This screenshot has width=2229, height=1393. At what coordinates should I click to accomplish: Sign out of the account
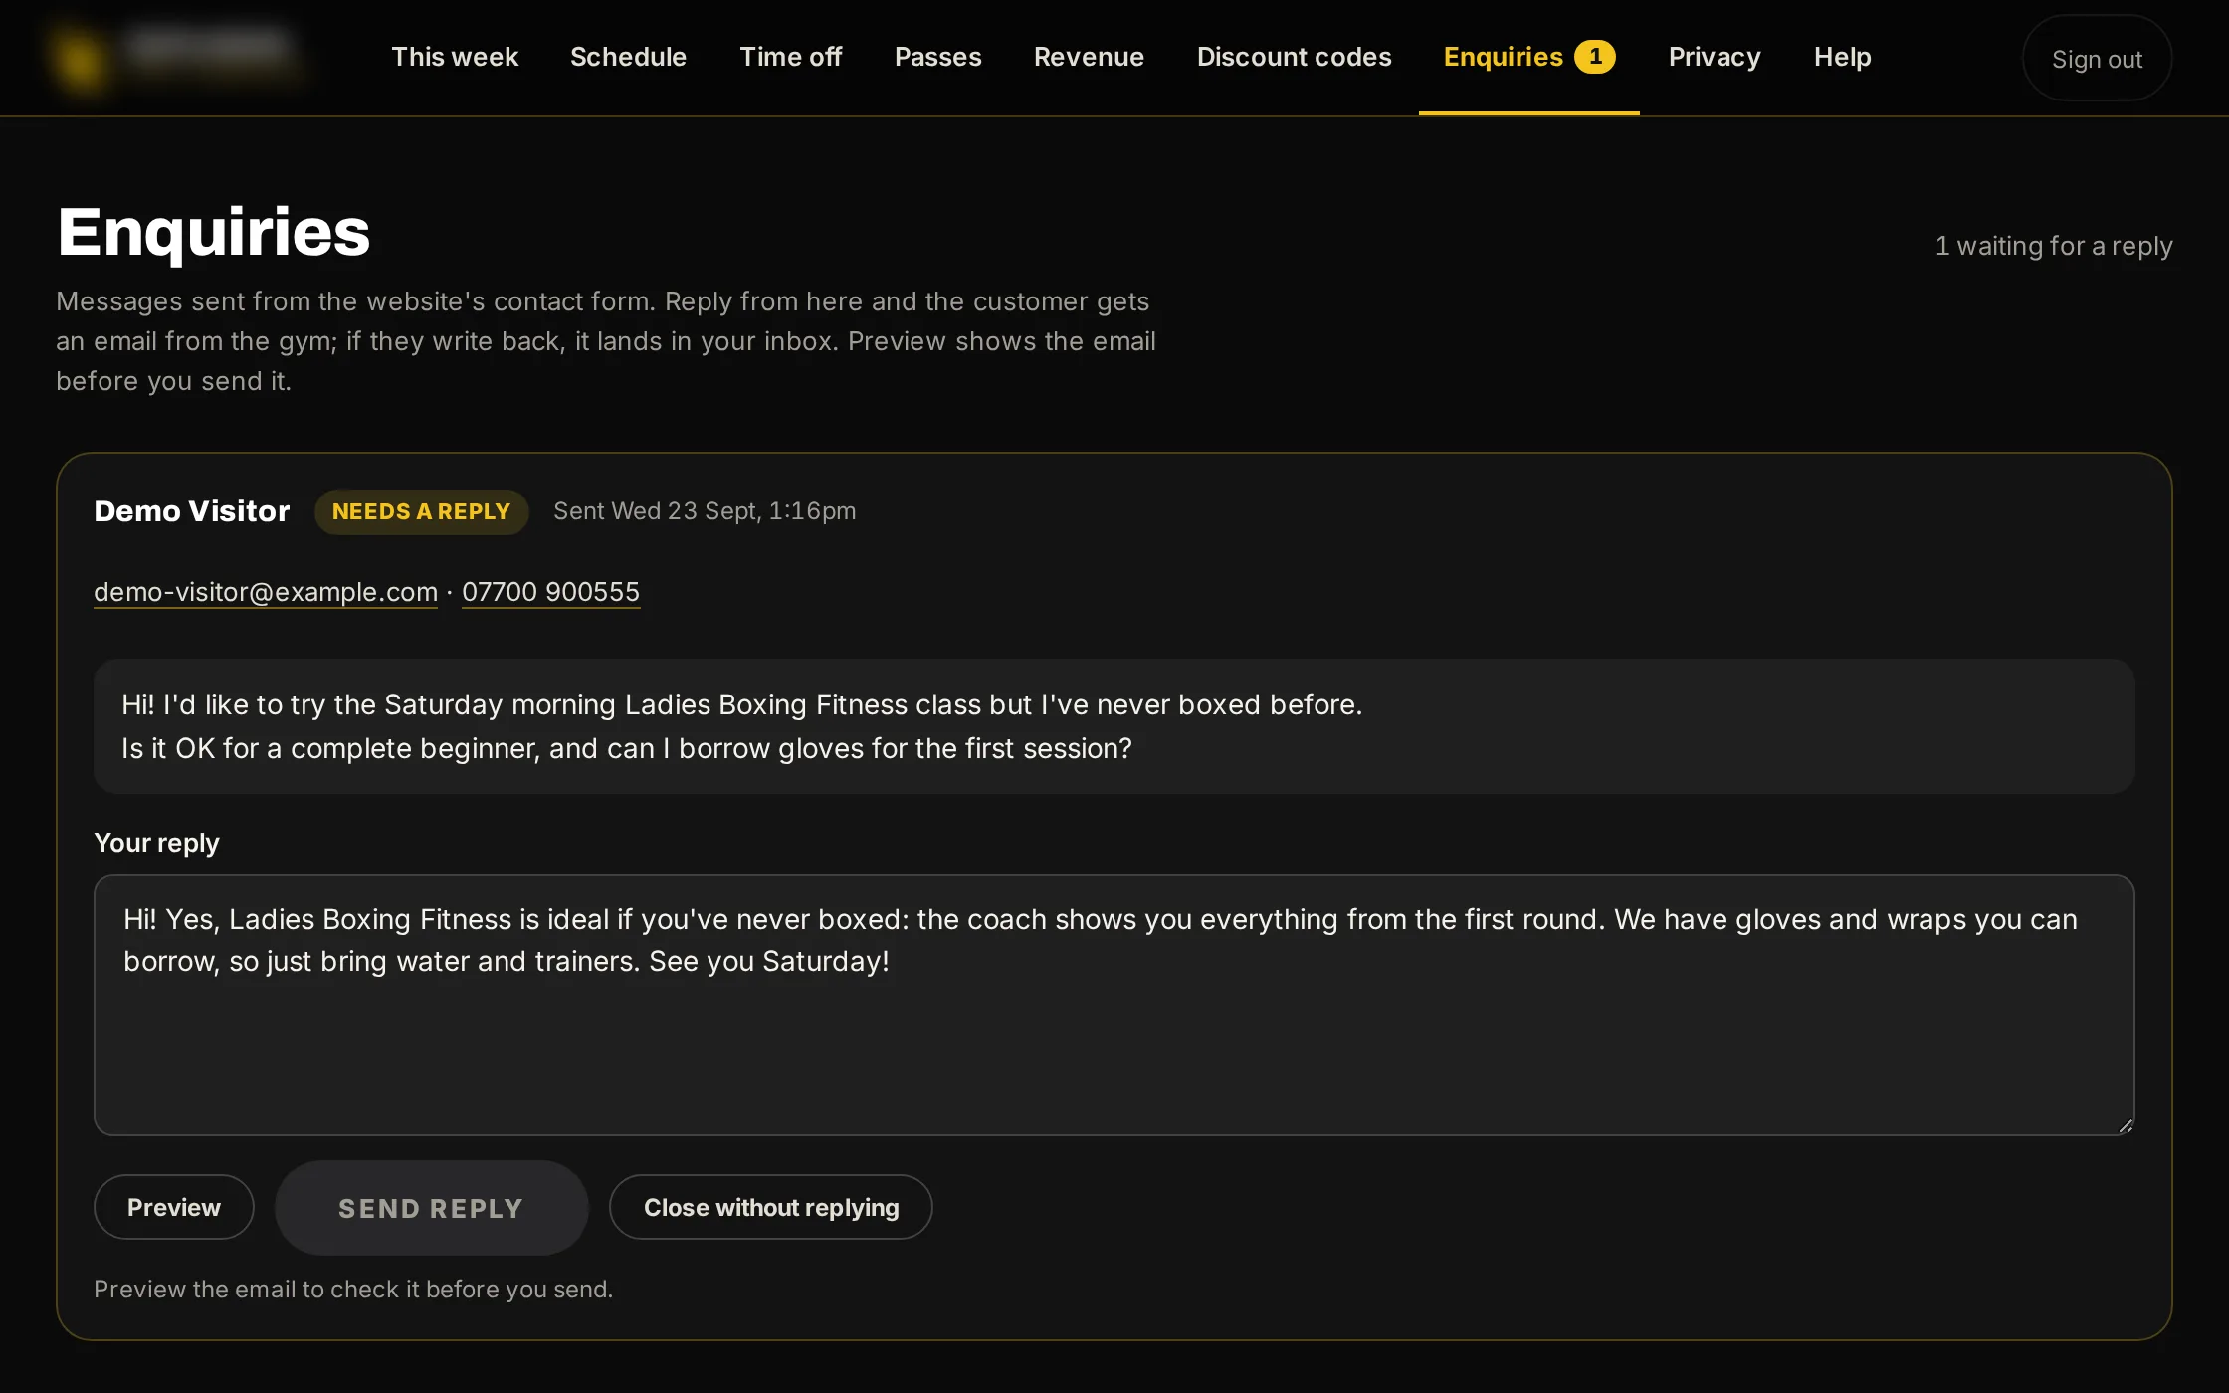pyautogui.click(x=2097, y=59)
